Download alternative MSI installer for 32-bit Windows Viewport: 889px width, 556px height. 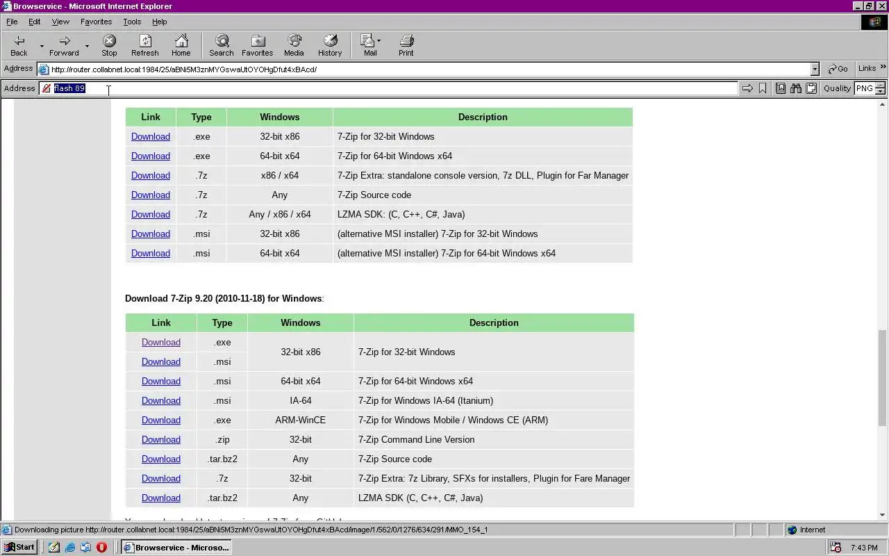[151, 234]
